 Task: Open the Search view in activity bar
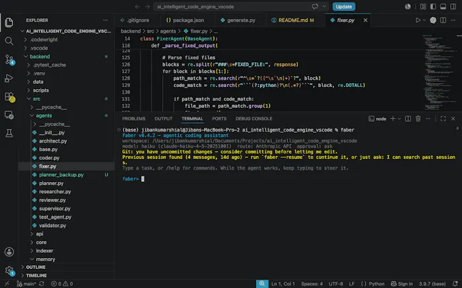(x=9, y=41)
